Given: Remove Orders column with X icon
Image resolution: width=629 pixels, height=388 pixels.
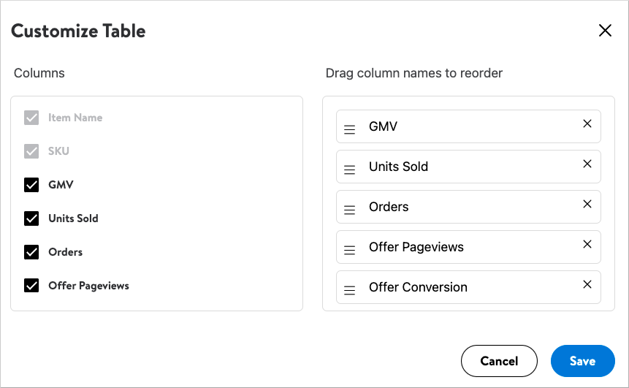Looking at the screenshot, I should (x=587, y=204).
